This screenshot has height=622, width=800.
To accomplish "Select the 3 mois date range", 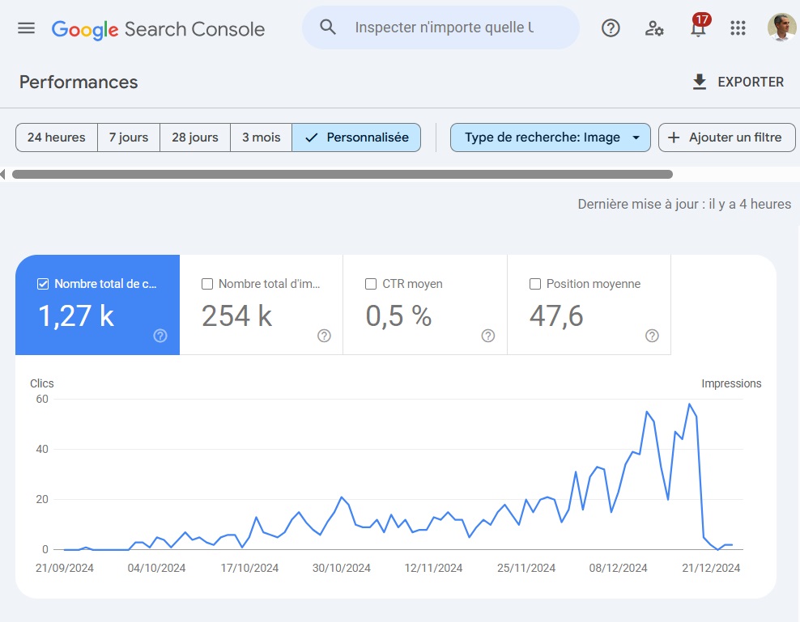I will pos(262,138).
